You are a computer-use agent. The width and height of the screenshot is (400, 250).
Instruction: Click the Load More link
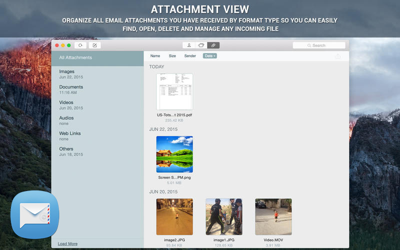[67, 244]
